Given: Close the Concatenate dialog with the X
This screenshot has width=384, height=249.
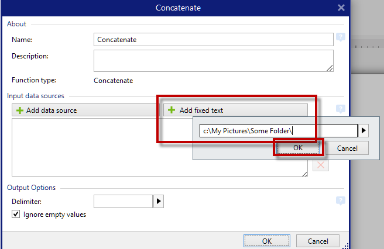Looking at the screenshot, I should (x=341, y=8).
